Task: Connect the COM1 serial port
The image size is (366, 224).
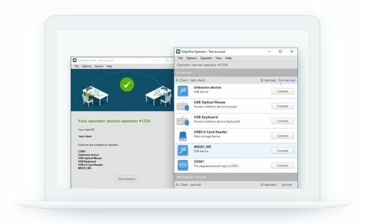Action: [283, 165]
